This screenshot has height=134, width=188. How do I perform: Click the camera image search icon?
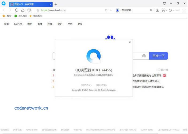pos(144,56)
